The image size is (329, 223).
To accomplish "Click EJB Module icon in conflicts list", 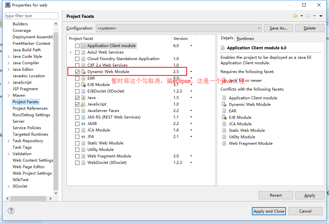I will coord(224,118).
